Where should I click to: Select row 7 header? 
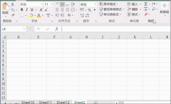tap(3, 70)
